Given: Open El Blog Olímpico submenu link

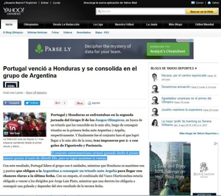Looking at the screenshot, I should tap(13, 32).
